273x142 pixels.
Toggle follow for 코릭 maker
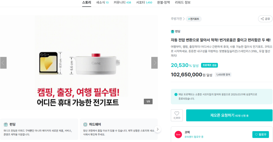[260, 134]
